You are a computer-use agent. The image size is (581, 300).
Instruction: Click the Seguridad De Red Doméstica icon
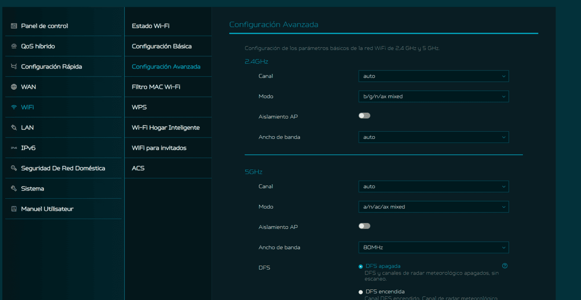[14, 168]
